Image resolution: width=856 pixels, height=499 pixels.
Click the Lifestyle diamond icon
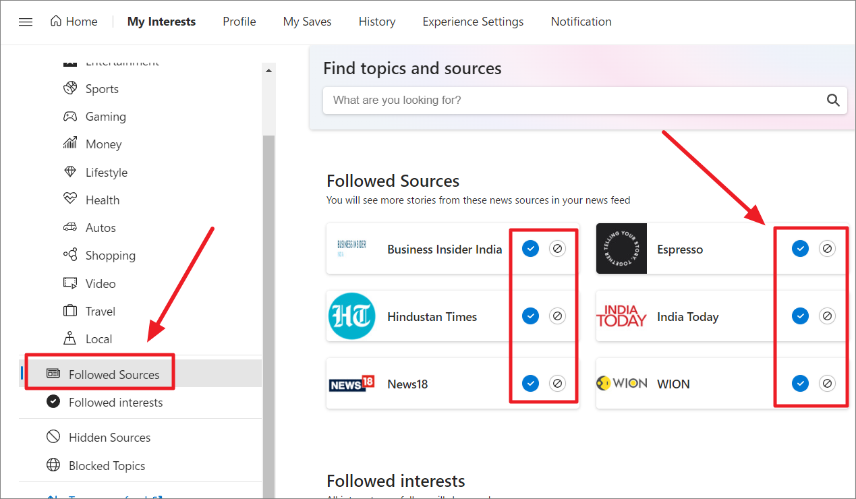tap(70, 172)
